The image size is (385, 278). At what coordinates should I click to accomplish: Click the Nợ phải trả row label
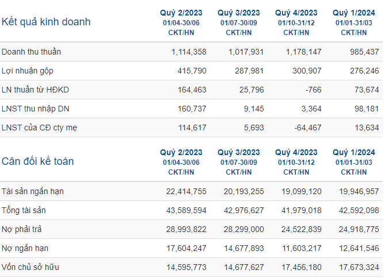22,229
